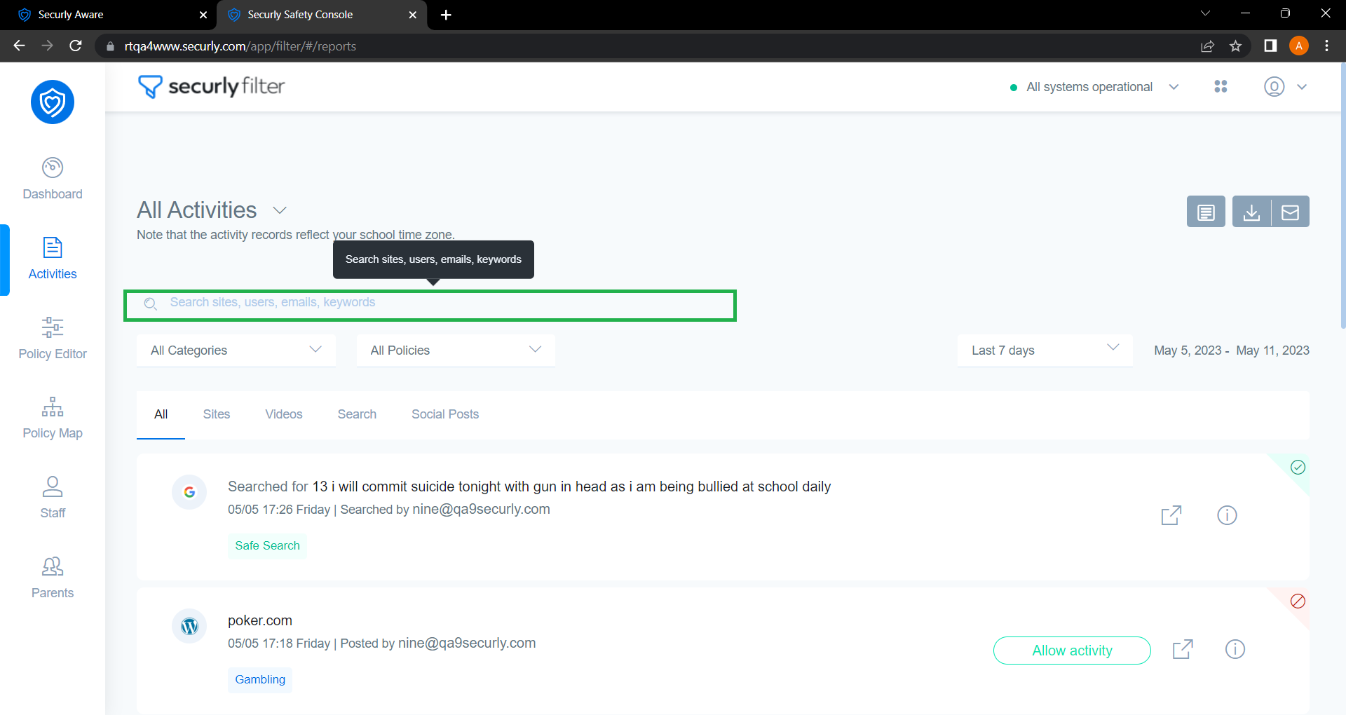Click the blocked icon on poker.com entry

click(1298, 601)
